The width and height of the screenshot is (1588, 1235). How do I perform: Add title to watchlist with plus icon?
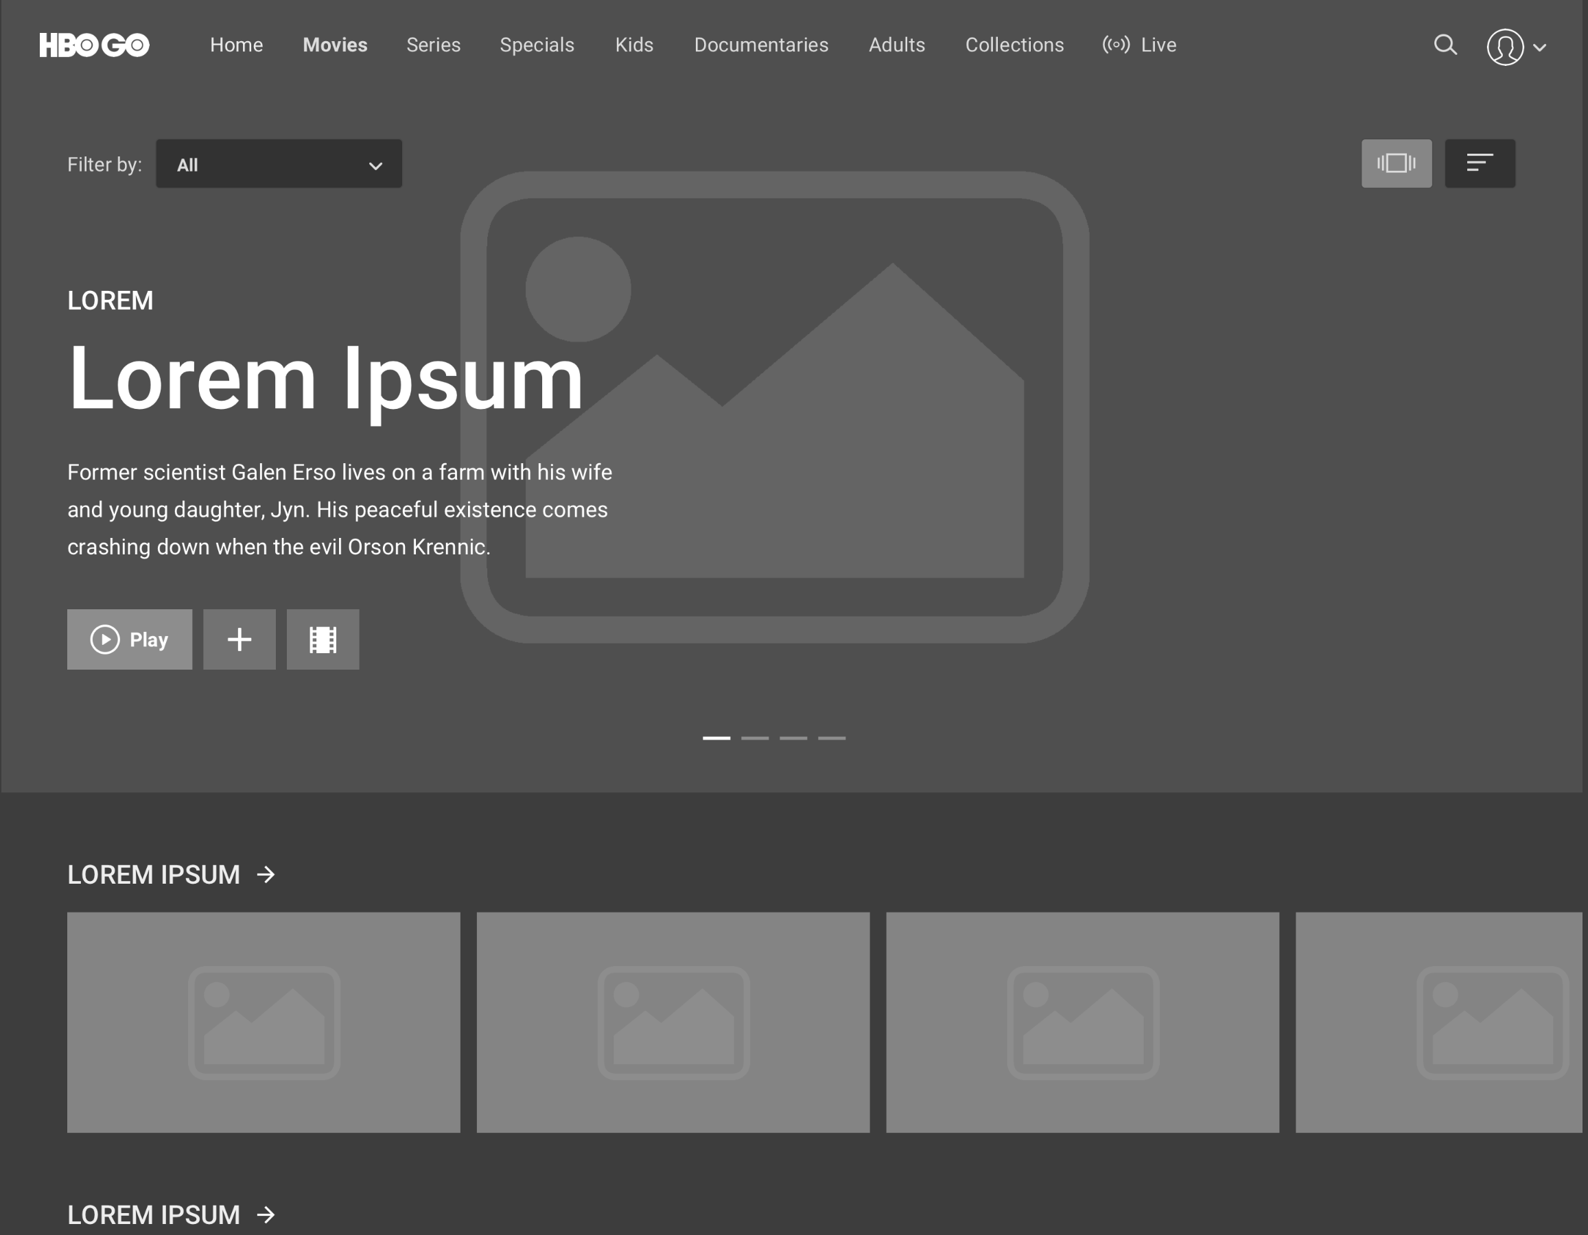point(240,639)
